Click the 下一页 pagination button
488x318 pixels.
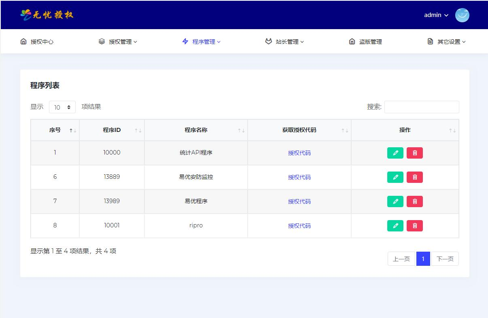click(x=445, y=259)
